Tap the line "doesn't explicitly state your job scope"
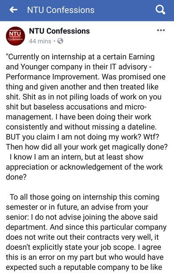The width and height of the screenshot is (174, 273). pos(83,247)
